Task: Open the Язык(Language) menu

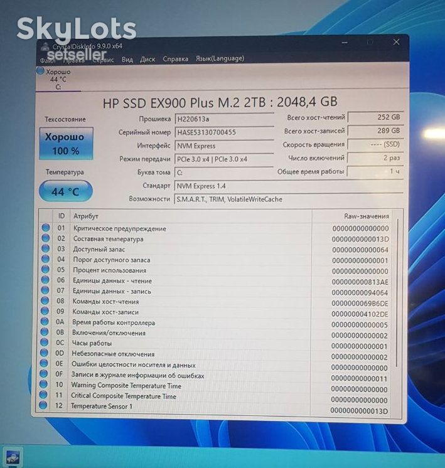Action: (x=220, y=58)
